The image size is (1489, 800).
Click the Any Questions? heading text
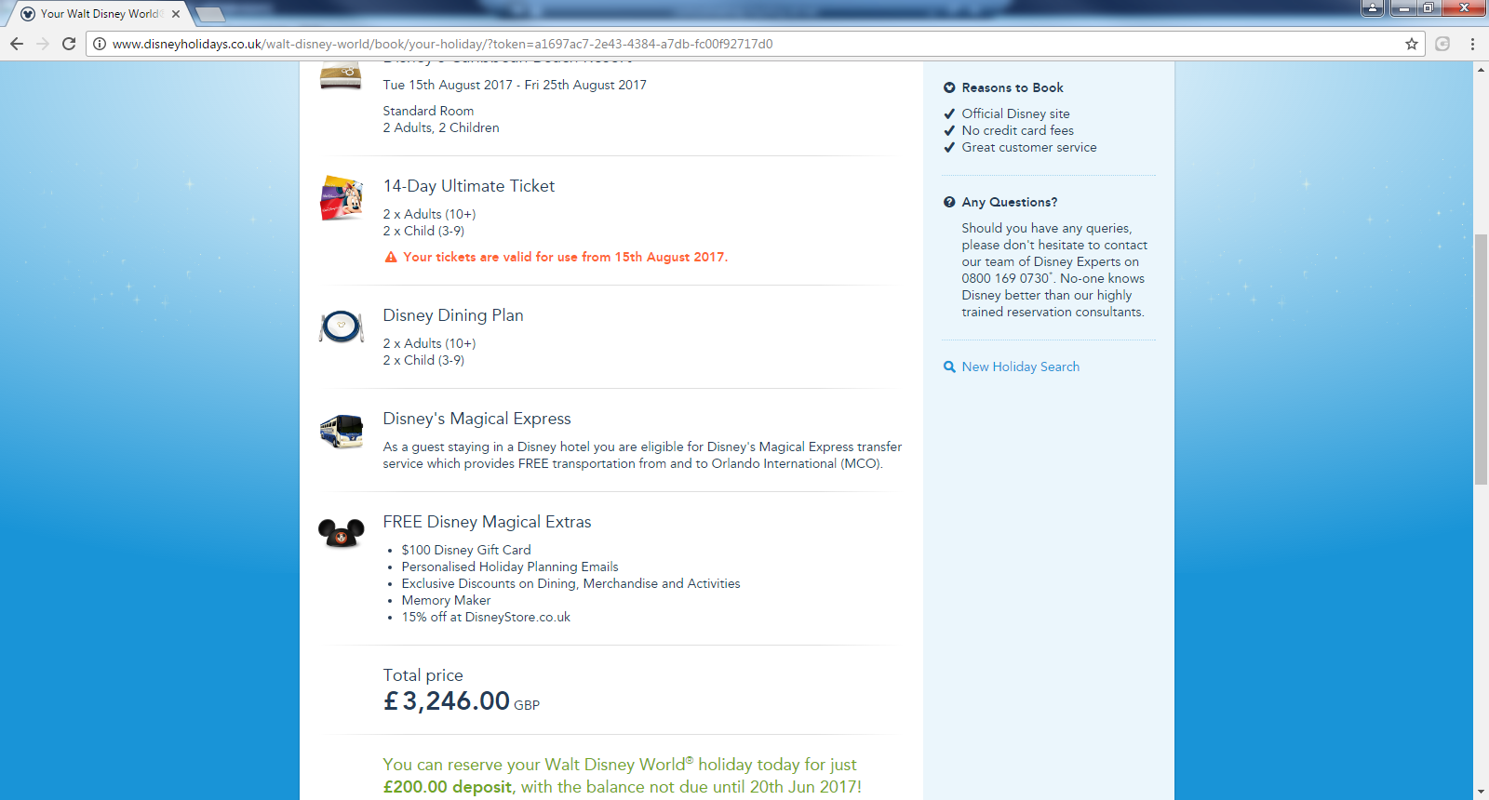[1010, 202]
